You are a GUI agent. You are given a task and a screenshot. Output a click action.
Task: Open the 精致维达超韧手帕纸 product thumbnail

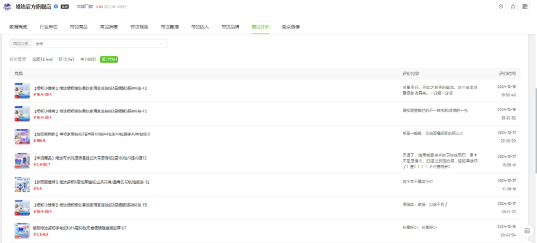click(x=22, y=230)
